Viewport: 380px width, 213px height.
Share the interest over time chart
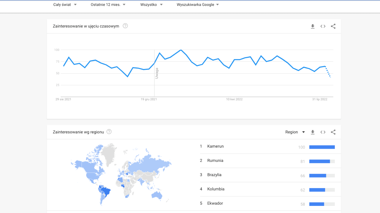click(x=333, y=26)
